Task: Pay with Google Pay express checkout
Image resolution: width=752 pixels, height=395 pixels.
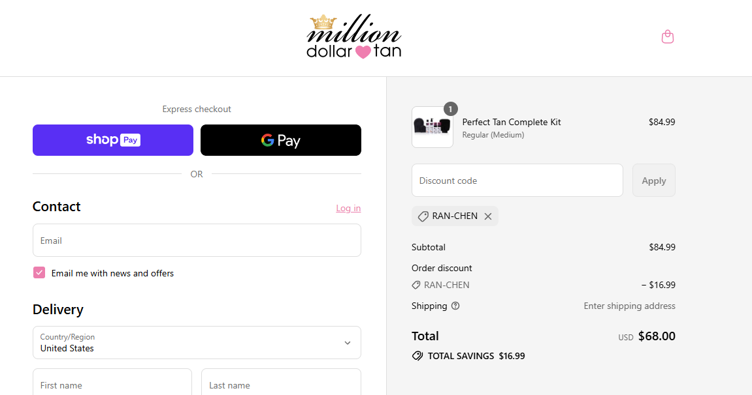Action: pyautogui.click(x=280, y=140)
